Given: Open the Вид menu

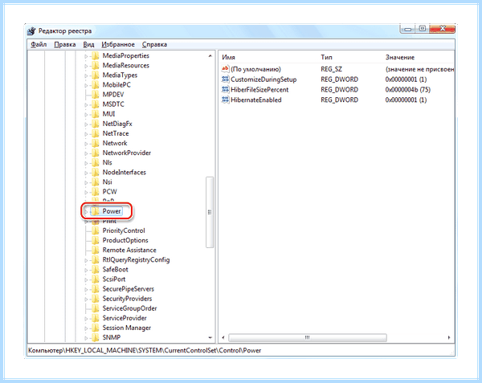Looking at the screenshot, I should [x=88, y=44].
